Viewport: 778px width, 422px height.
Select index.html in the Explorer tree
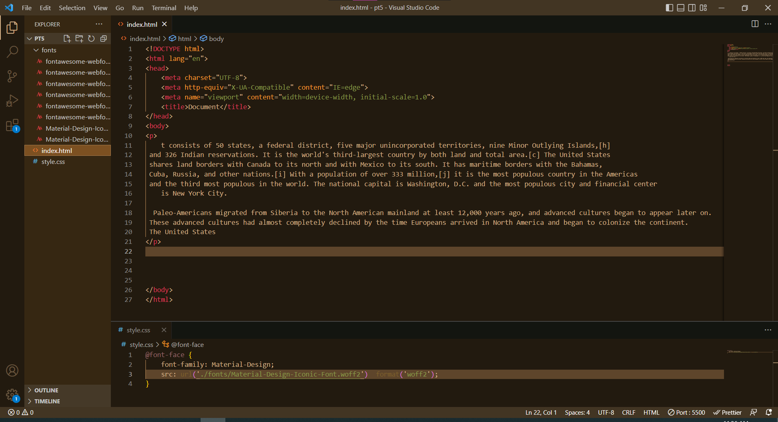click(x=67, y=151)
